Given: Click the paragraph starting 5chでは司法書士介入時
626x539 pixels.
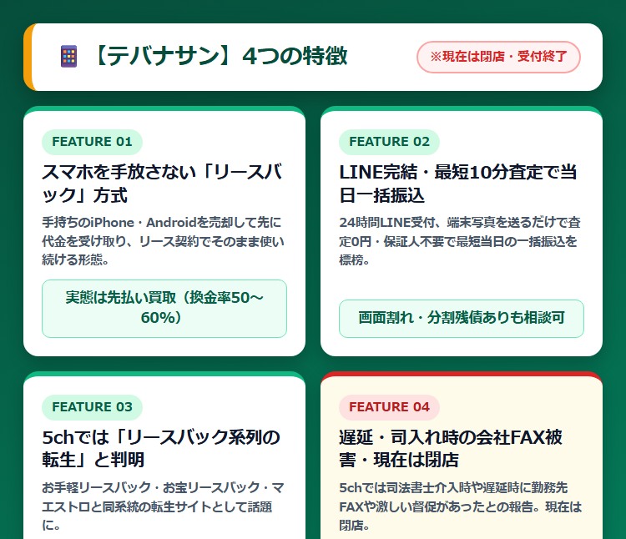Looking at the screenshot, I should point(460,506).
